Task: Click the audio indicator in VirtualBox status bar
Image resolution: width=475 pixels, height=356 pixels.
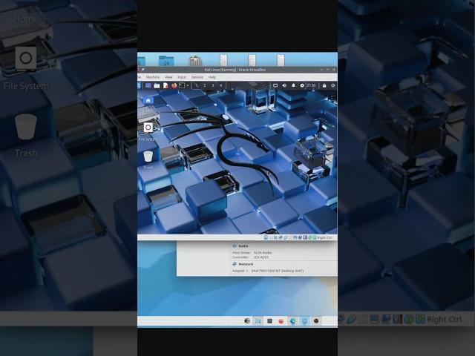Action: 275,237
